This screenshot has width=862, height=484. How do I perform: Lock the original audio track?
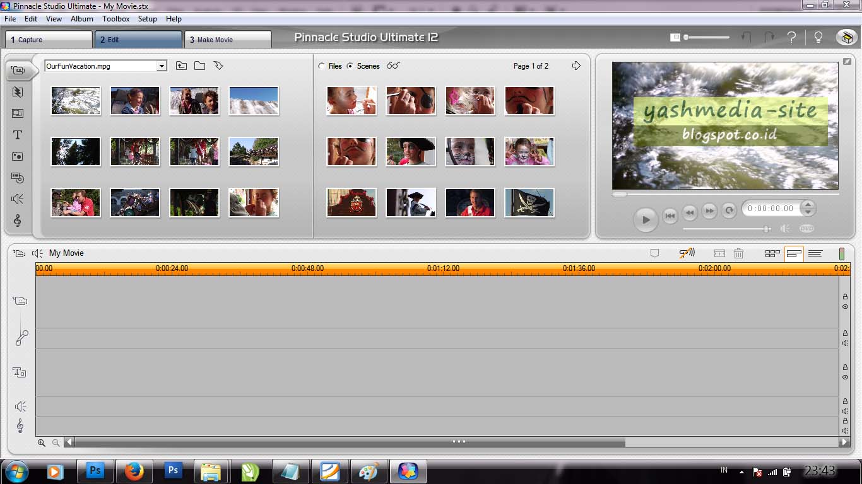tap(845, 333)
